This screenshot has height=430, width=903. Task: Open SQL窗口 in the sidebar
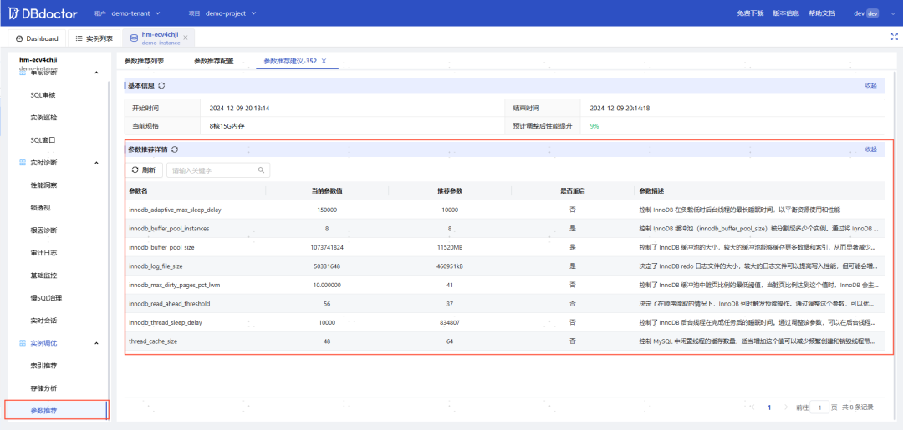(x=43, y=139)
